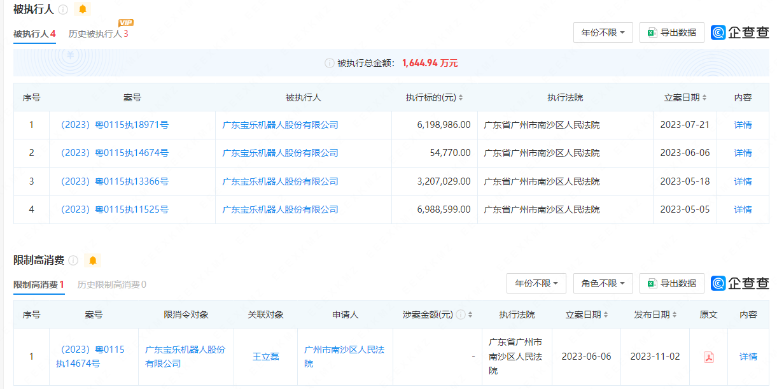The height and width of the screenshot is (389, 777).
Task: View 详情 for the 2023-05-18 case
Action: 743,181
